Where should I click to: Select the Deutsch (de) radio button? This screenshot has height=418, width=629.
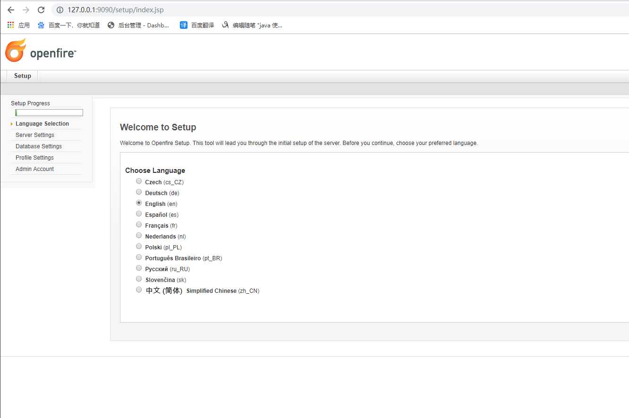pyautogui.click(x=139, y=192)
